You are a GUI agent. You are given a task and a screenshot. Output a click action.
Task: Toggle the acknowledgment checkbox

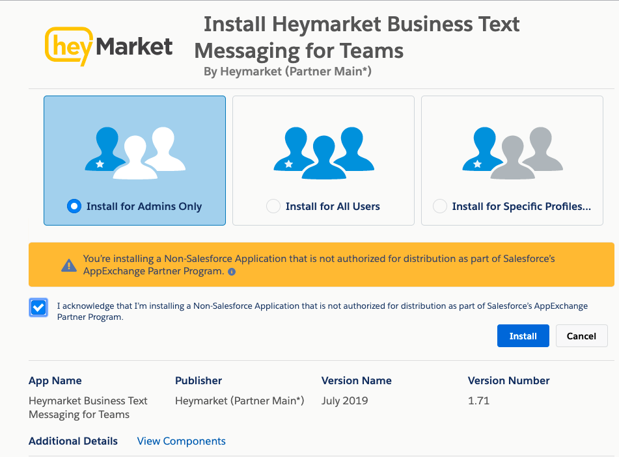tap(38, 307)
